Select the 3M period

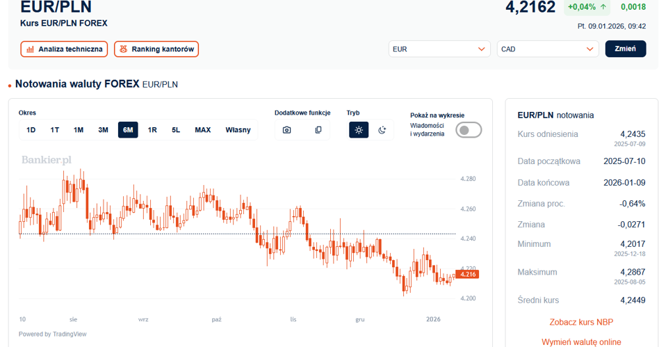click(103, 130)
